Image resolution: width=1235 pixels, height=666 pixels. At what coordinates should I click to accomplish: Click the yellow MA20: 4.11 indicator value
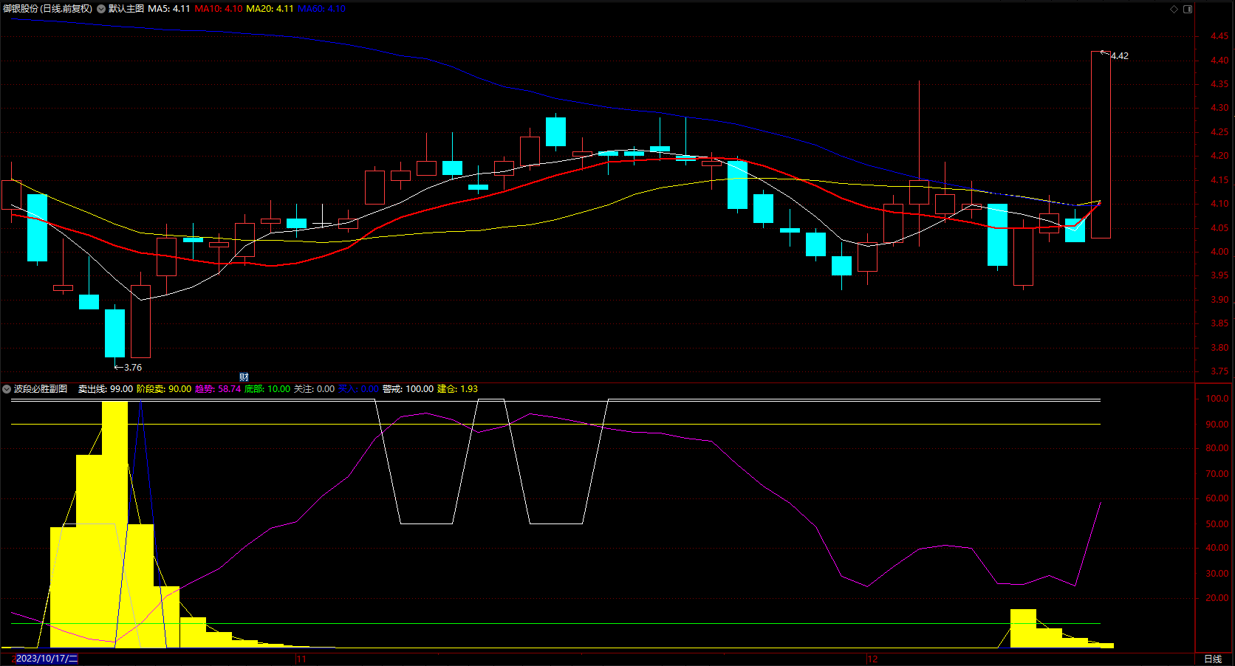pyautogui.click(x=270, y=9)
